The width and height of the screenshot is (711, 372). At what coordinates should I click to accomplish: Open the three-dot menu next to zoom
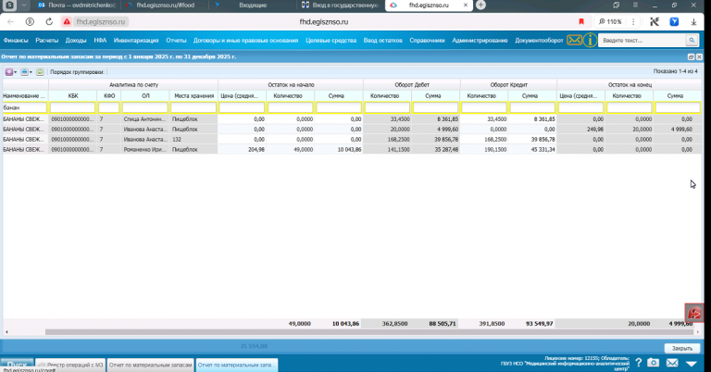tap(633, 22)
